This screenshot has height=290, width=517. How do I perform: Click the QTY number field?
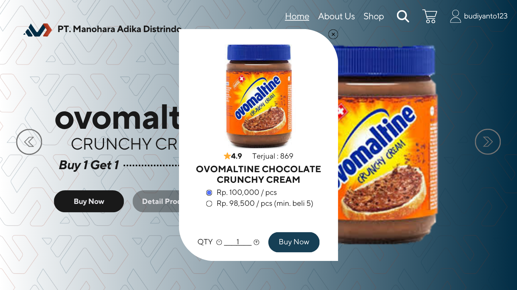tap(238, 242)
